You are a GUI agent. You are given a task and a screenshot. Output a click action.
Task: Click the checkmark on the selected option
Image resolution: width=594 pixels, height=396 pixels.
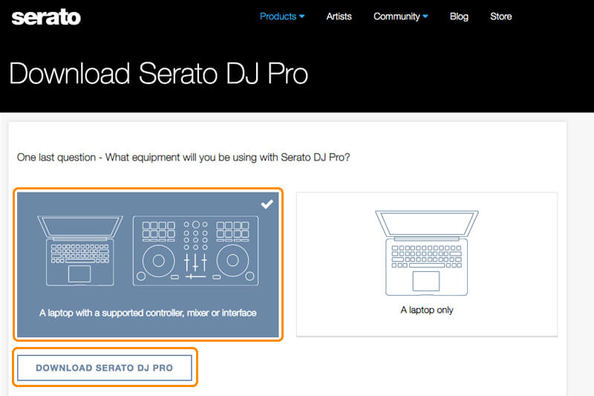click(267, 204)
